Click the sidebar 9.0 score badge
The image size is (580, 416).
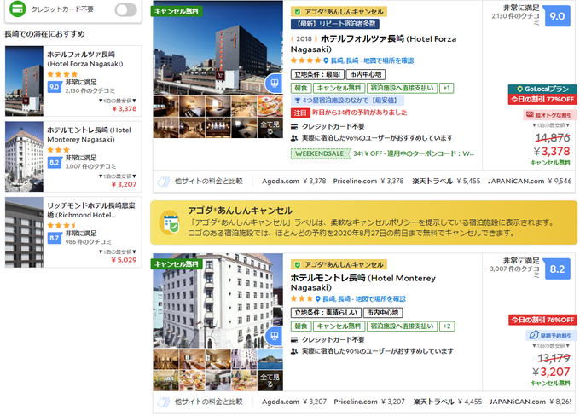pos(55,87)
